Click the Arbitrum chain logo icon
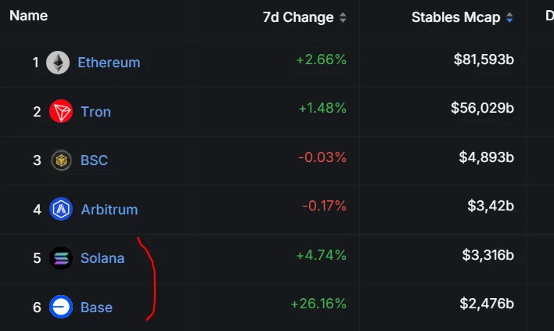Viewport: 554px width, 331px height. tap(61, 209)
